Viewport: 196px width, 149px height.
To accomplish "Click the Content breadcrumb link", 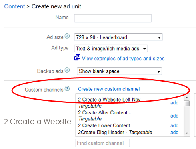I will pos(14,6).
